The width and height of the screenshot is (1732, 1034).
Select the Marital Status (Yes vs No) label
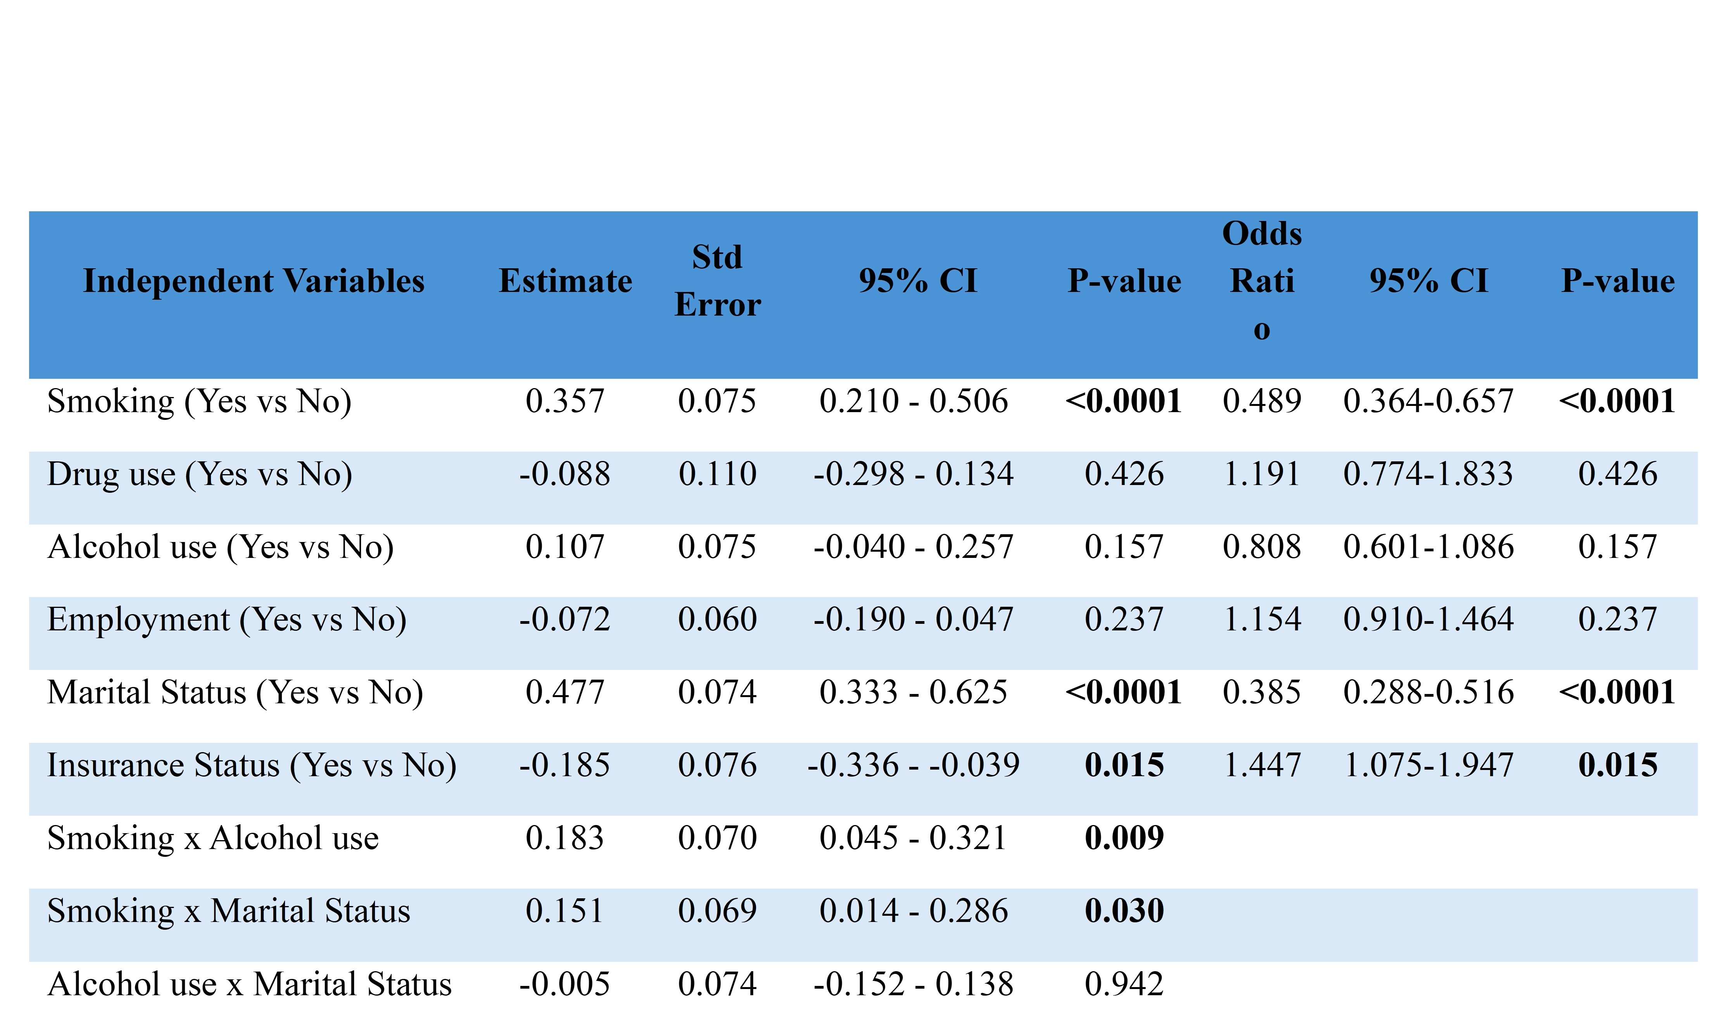click(235, 692)
